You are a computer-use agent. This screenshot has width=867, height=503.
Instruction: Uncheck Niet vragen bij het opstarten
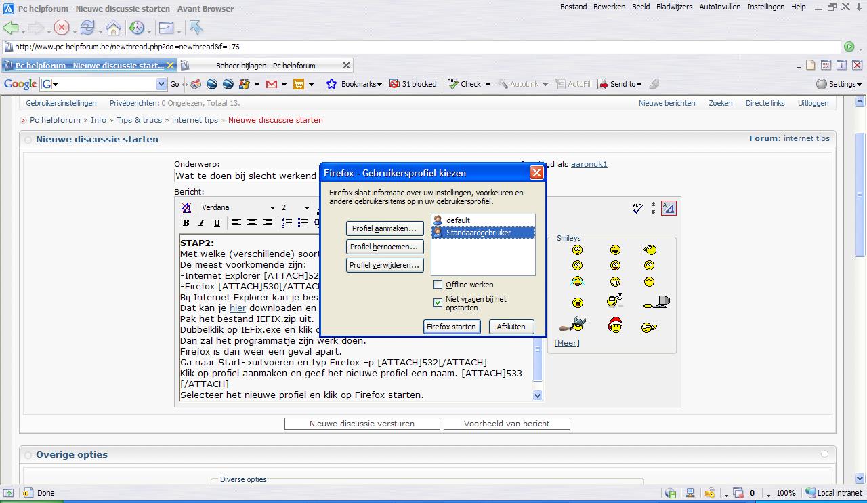click(x=438, y=302)
